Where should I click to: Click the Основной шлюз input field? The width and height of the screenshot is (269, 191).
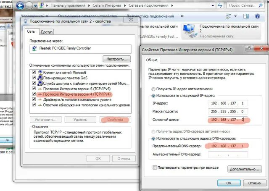pyautogui.click(x=228, y=120)
